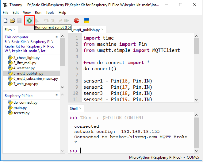The image size is (203, 162).
Task: Open This computer panel hamburger menu
Action: pos(56,37)
